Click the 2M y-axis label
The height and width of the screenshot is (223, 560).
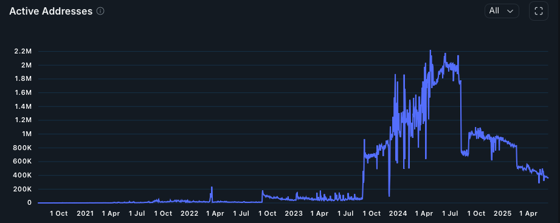point(27,65)
